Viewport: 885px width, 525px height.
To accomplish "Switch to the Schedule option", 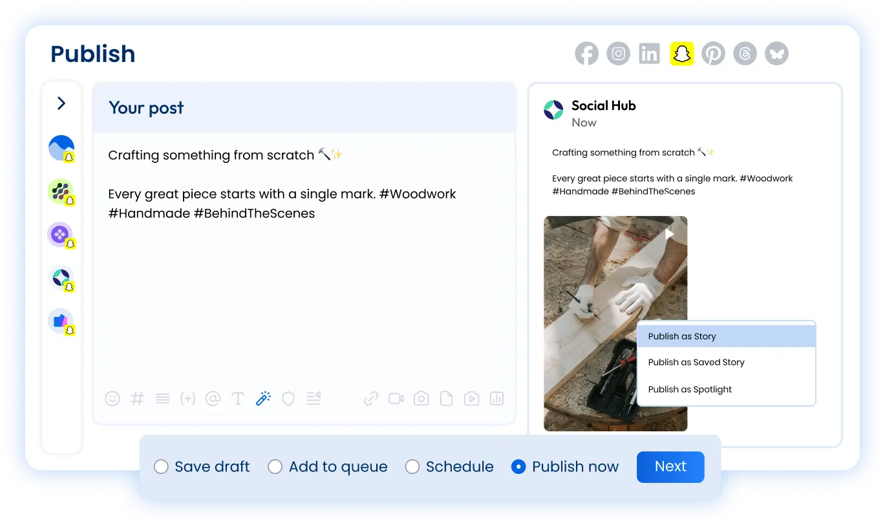I will tap(412, 466).
